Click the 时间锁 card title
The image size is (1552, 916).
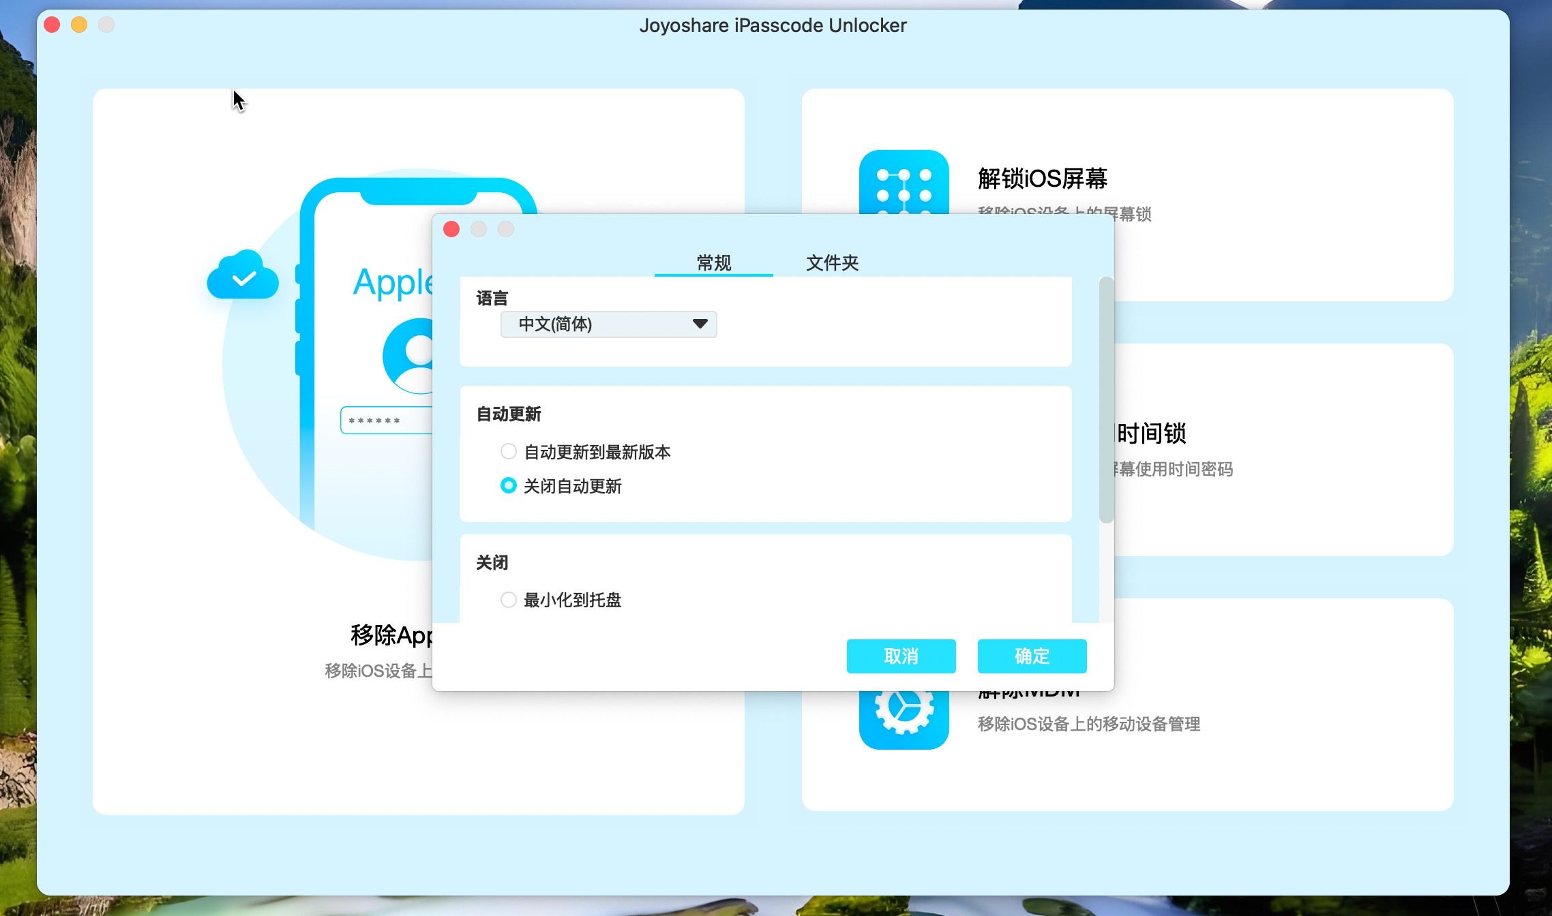click(x=1151, y=433)
